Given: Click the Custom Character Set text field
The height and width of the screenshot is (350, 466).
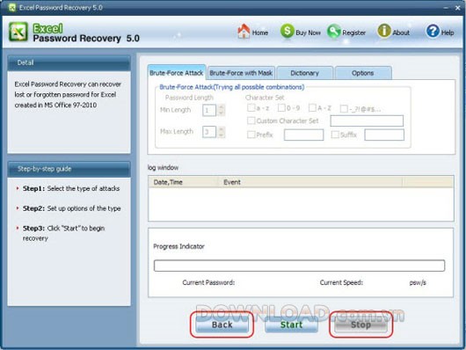Looking at the screenshot, I should [x=367, y=120].
